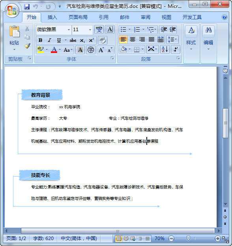Open the multilevel list menu
This screenshot has width=232, height=246.
(152, 29)
